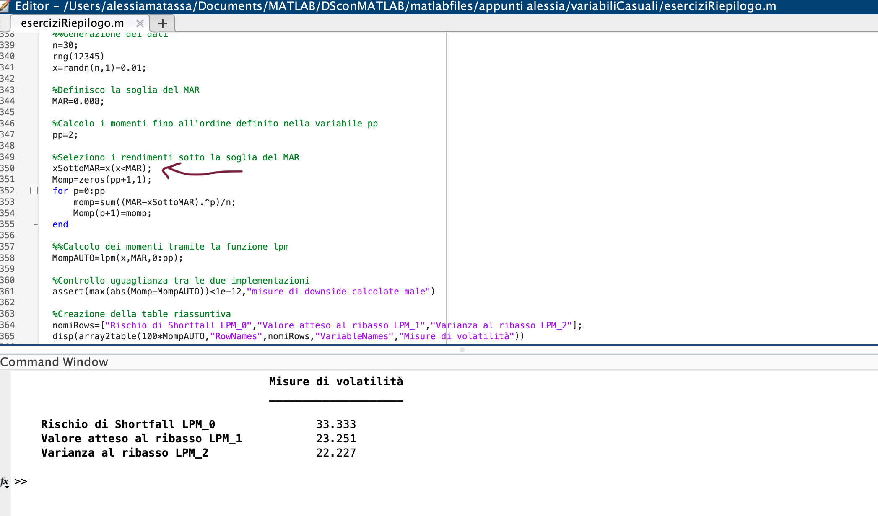Click the divider handle above Command Window
The height and width of the screenshot is (516, 878).
pos(462,350)
